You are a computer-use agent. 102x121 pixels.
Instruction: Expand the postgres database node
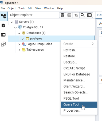coord(23,39)
